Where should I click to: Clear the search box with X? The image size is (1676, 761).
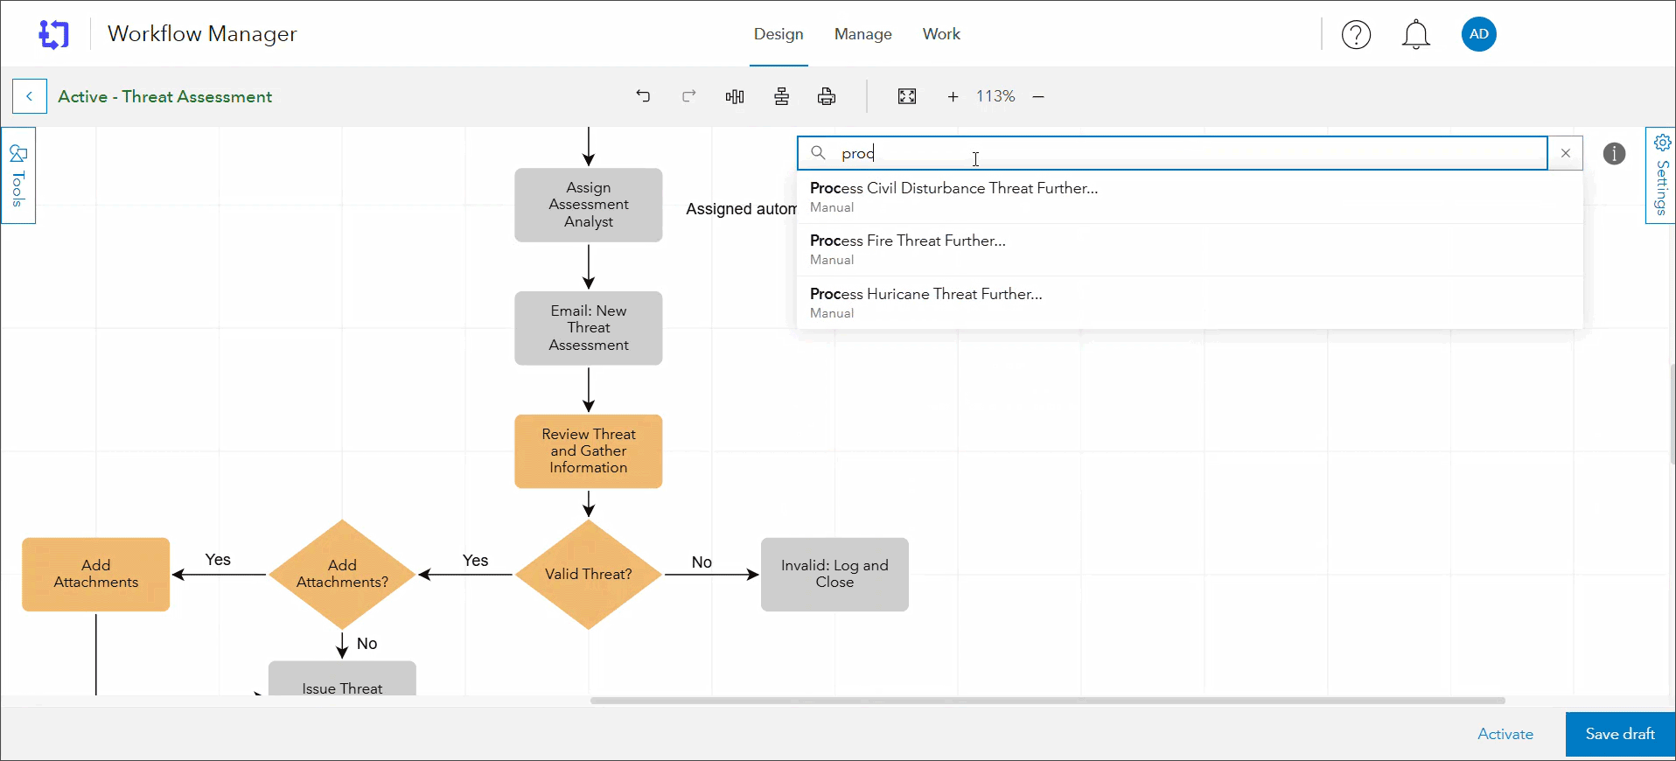click(x=1565, y=153)
